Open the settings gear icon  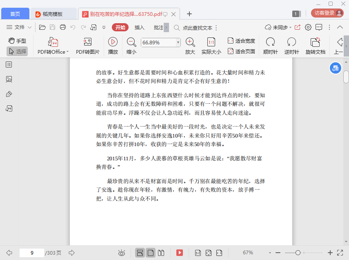pos(308,27)
